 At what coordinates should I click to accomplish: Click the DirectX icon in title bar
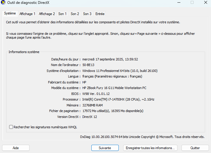pos(4,3)
